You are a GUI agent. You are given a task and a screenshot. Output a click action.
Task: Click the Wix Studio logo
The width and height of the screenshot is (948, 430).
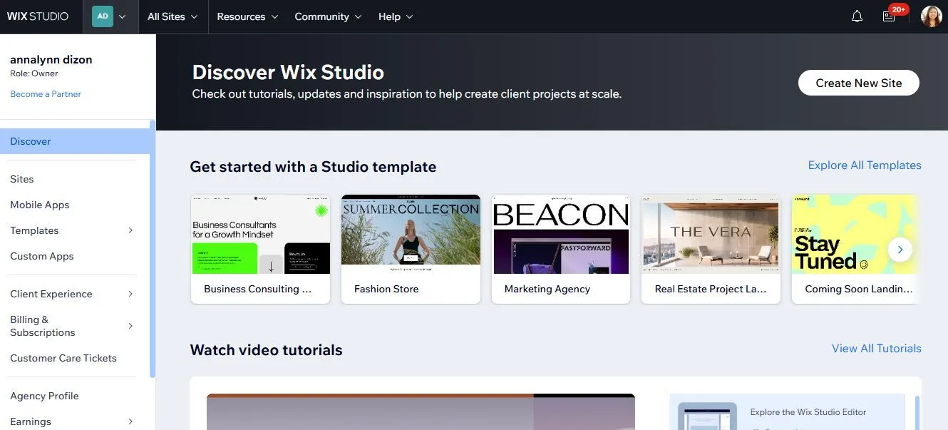[x=38, y=16]
